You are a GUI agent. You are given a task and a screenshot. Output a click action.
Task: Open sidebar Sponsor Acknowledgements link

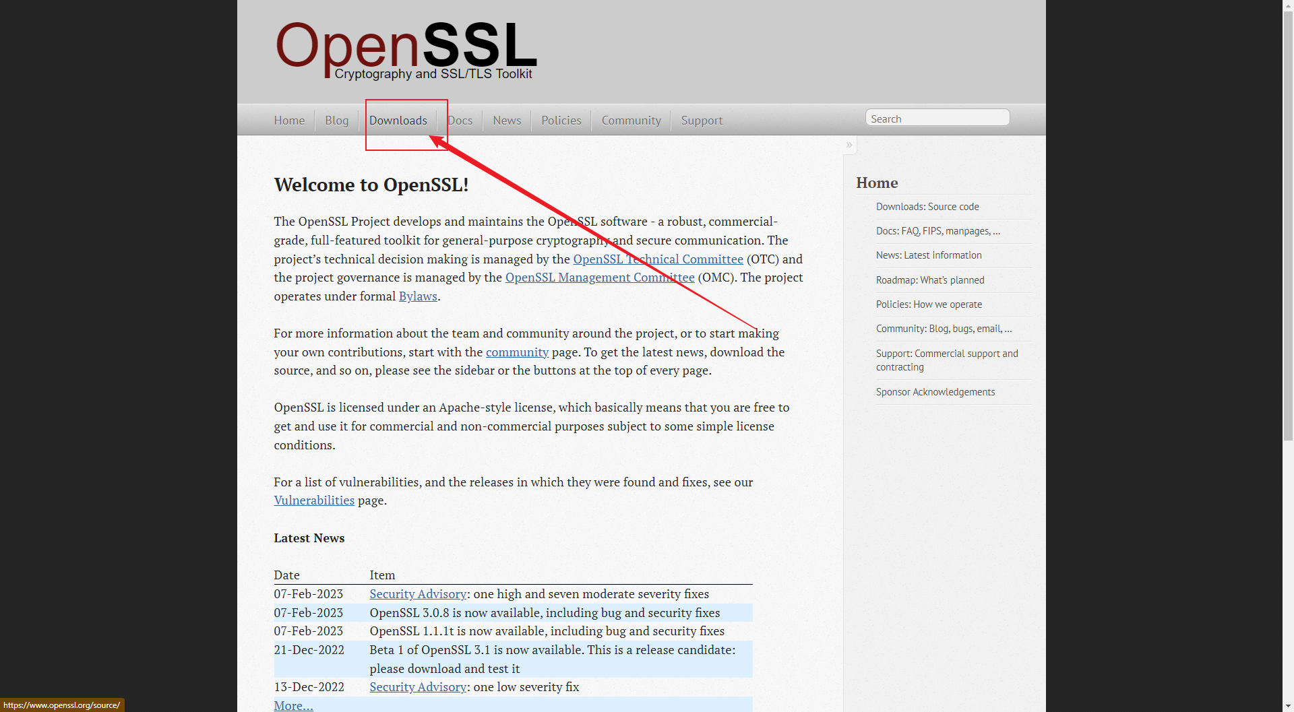[x=935, y=392]
